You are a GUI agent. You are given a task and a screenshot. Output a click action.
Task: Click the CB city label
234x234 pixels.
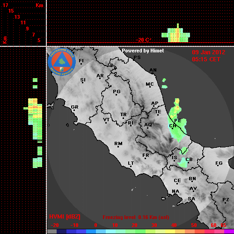click(189, 160)
